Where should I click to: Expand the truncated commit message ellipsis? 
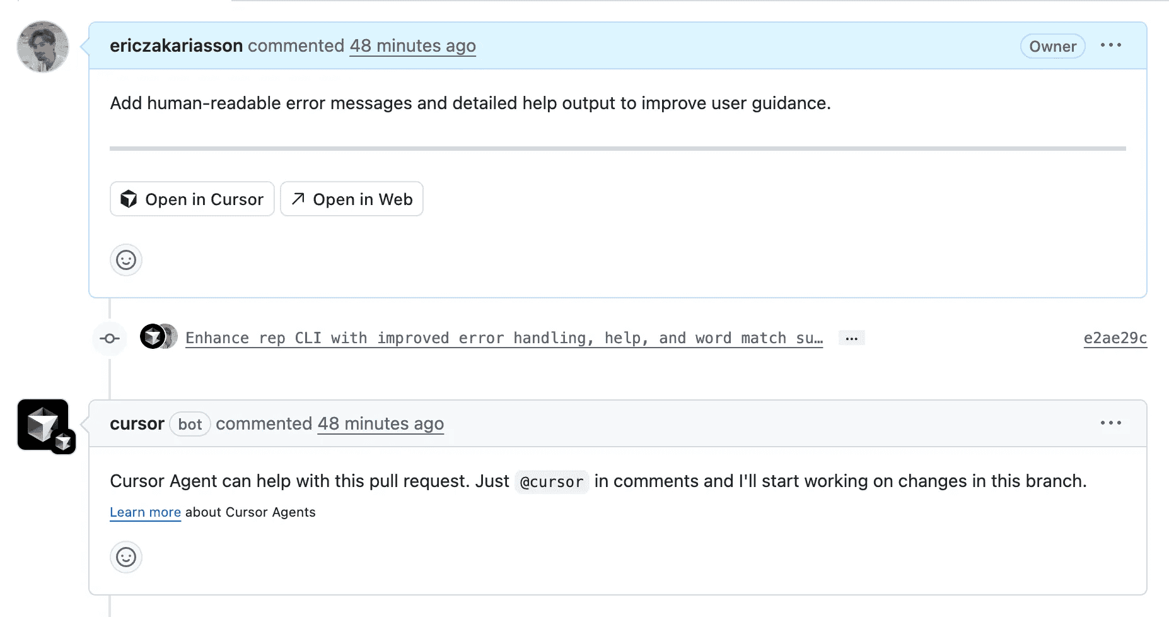coord(851,338)
